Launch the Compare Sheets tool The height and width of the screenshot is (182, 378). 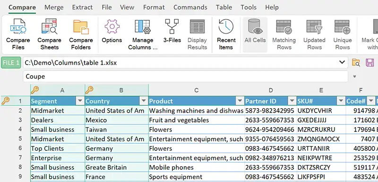[x=49, y=34]
